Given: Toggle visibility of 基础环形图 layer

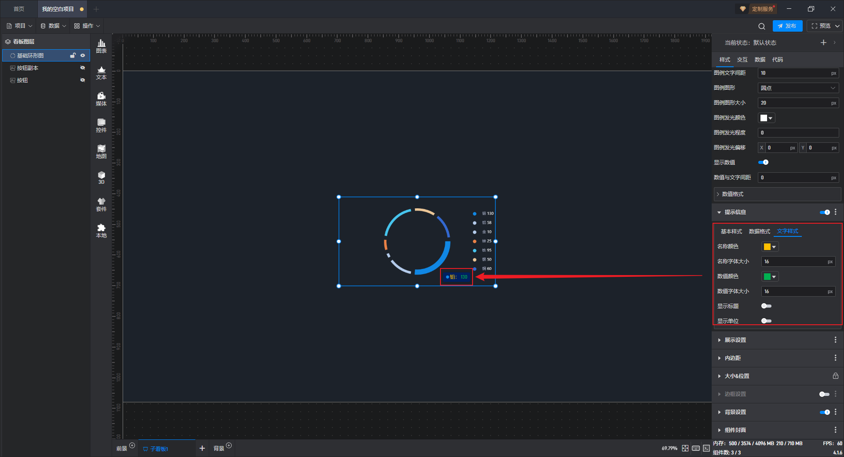Looking at the screenshot, I should tap(83, 55).
